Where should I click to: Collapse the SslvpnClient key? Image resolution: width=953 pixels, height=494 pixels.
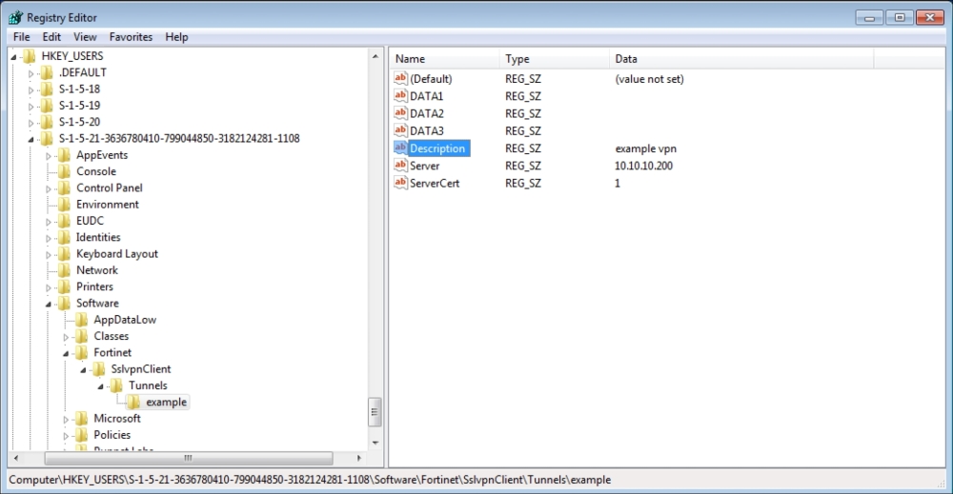84,369
